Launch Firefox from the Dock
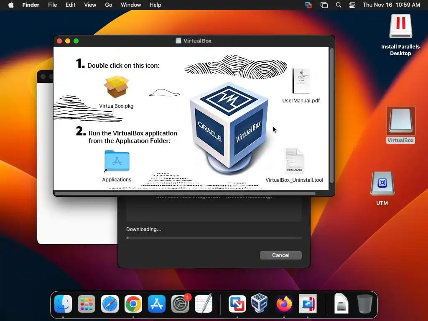 [x=284, y=304]
